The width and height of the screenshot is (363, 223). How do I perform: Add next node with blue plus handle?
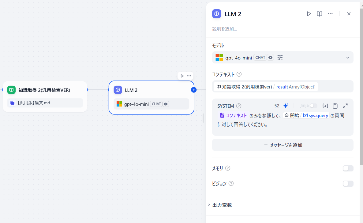[x=194, y=90]
